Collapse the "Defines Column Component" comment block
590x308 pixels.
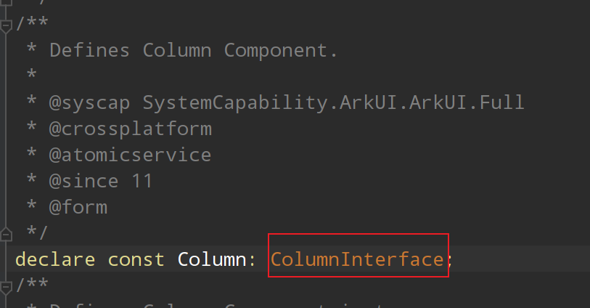pos(7,27)
